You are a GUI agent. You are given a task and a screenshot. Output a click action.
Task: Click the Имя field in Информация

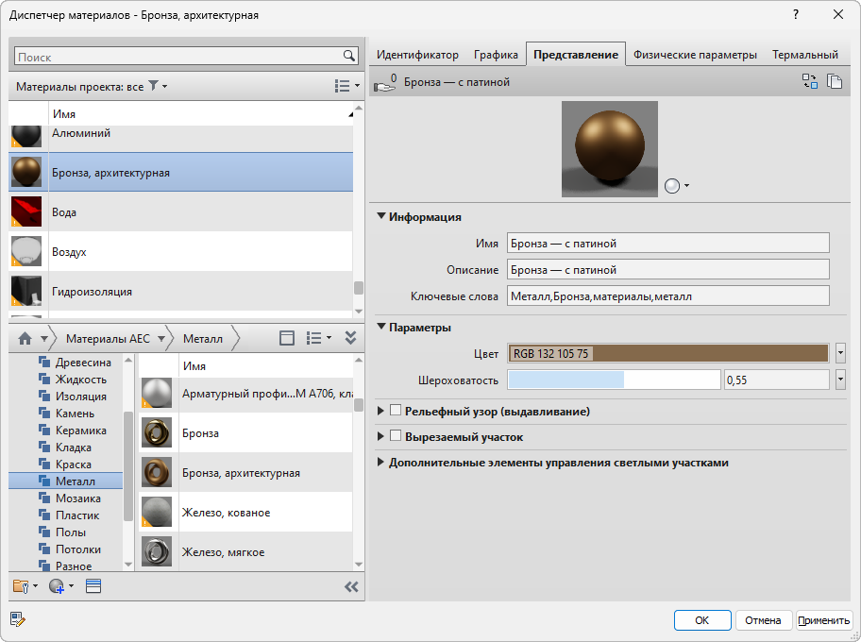[x=667, y=243]
